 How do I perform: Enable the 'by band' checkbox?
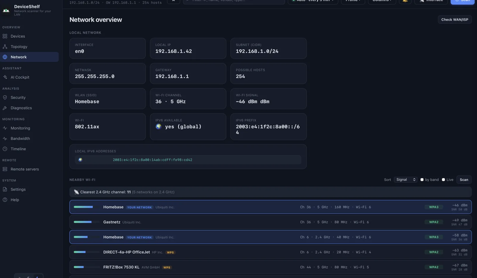(422, 180)
